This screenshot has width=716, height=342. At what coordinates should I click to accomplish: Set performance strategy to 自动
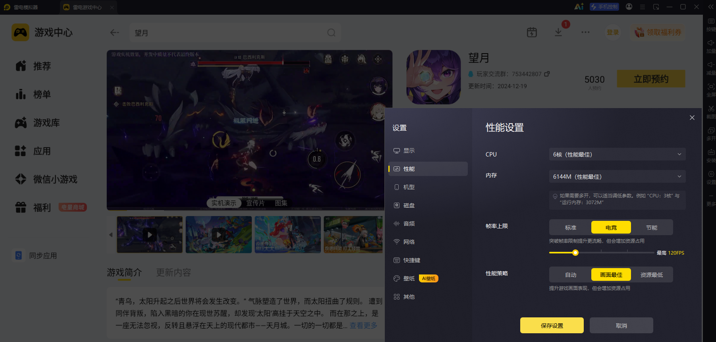(x=571, y=274)
